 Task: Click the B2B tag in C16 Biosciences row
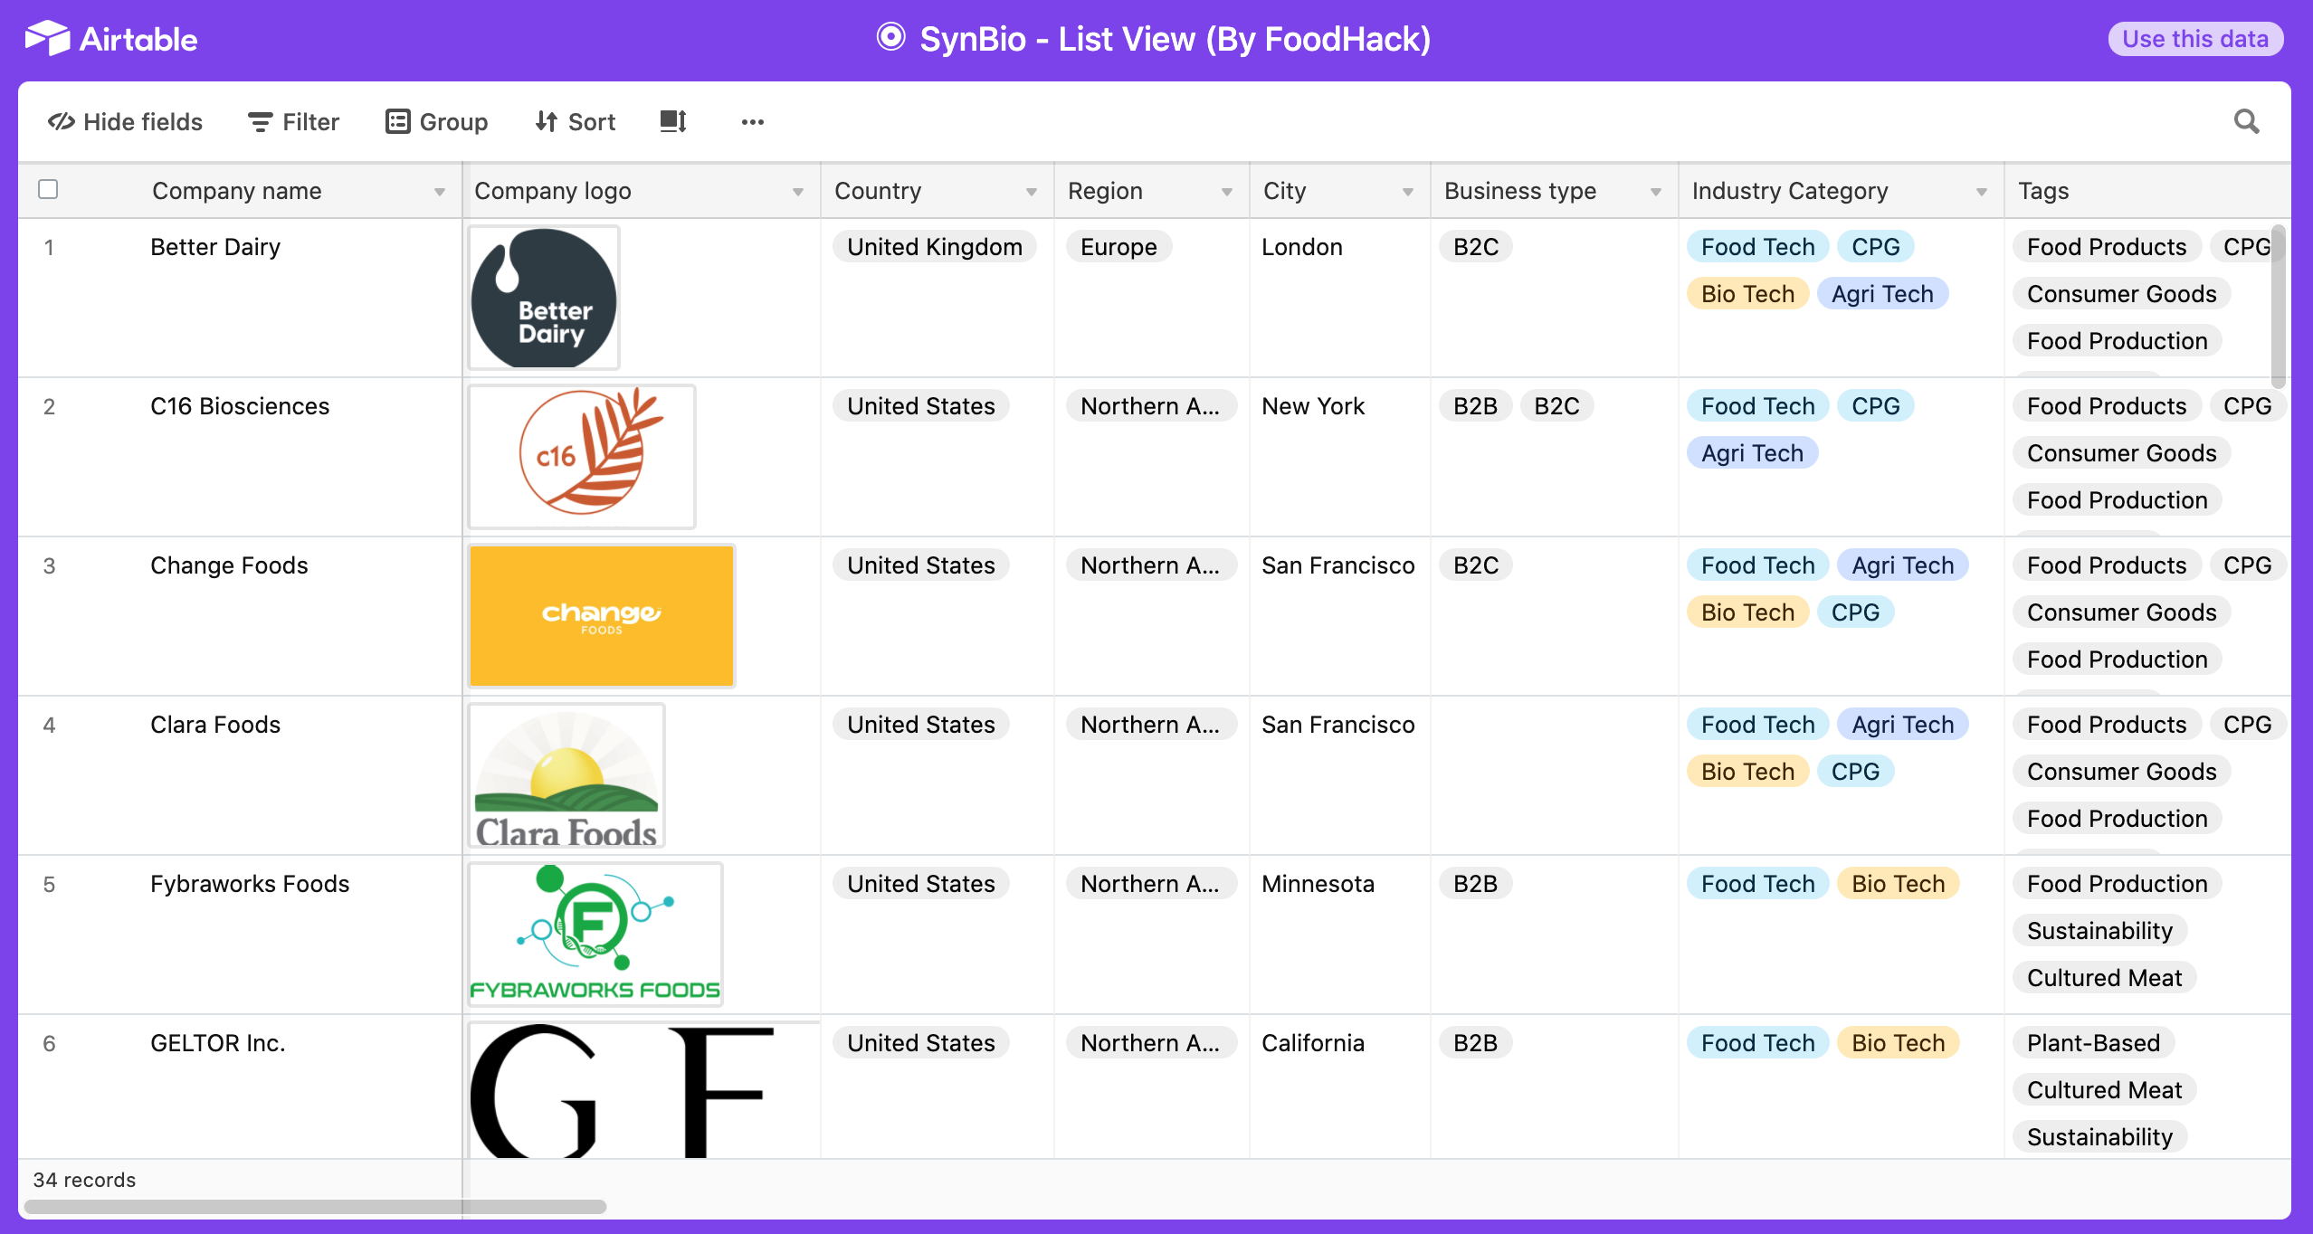[x=1475, y=406]
